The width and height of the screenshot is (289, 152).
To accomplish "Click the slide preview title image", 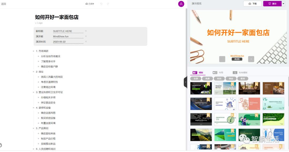I will [x=238, y=37].
